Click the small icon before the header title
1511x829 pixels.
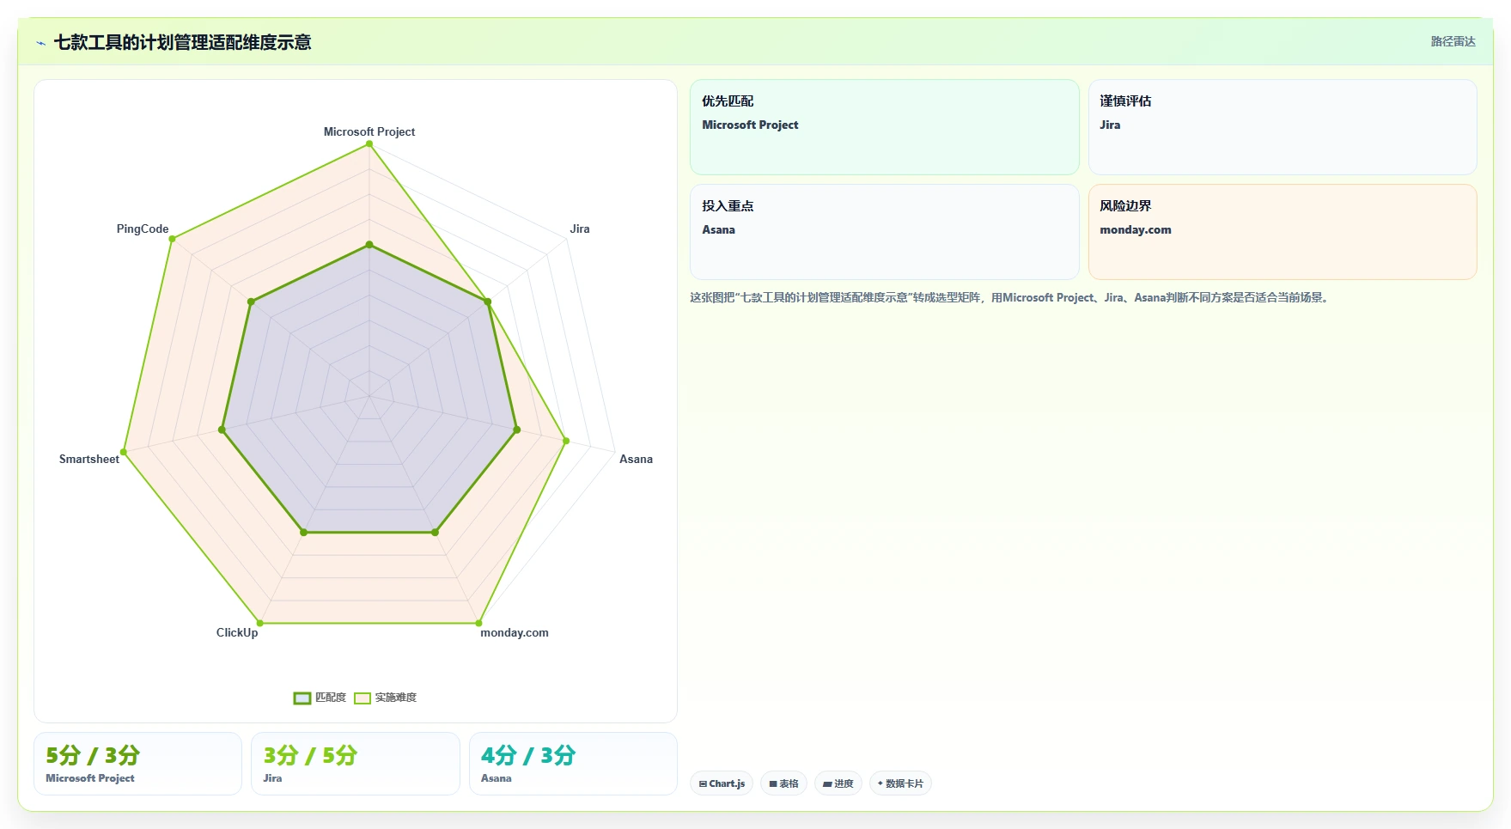tap(40, 43)
